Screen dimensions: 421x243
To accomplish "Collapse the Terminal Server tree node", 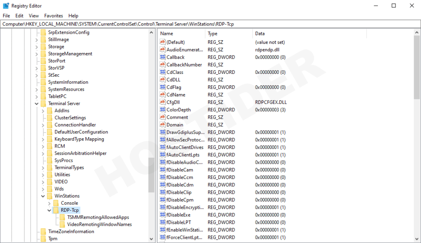I will (37, 103).
